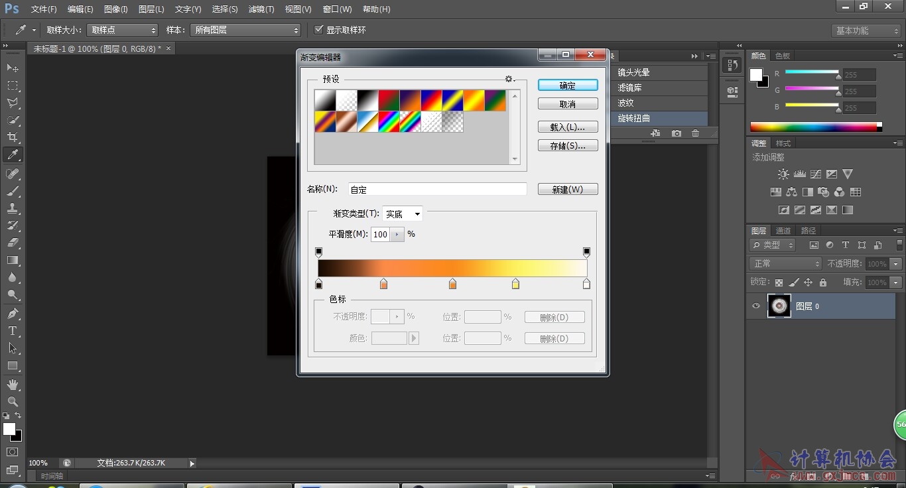The height and width of the screenshot is (488, 906).
Task: Select the Spot Healing Brush tool
Action: coord(13,174)
